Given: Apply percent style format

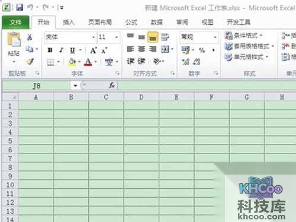Looking at the screenshot, I should [202, 50].
